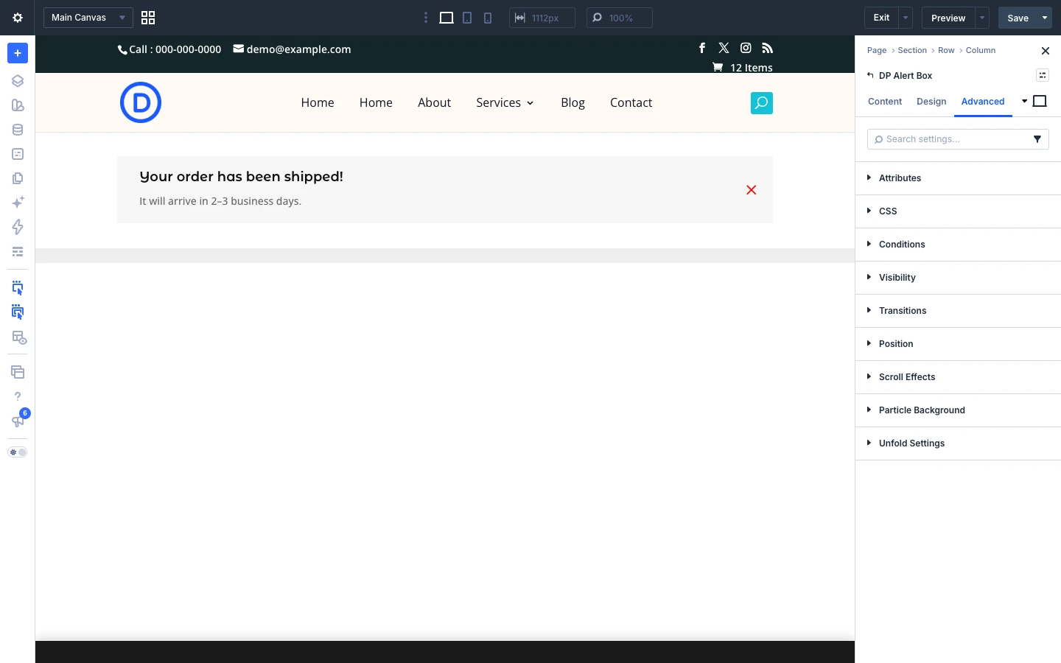Open the Preview options dropdown arrow
Screen dimensions: 1061x663
[982, 18]
